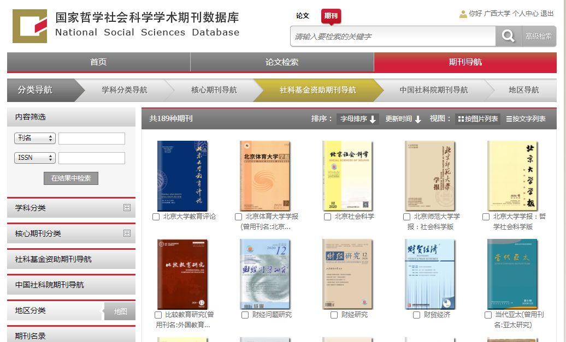The height and width of the screenshot is (342, 566).
Task: Switch search scope to 论文
Action: (303, 16)
